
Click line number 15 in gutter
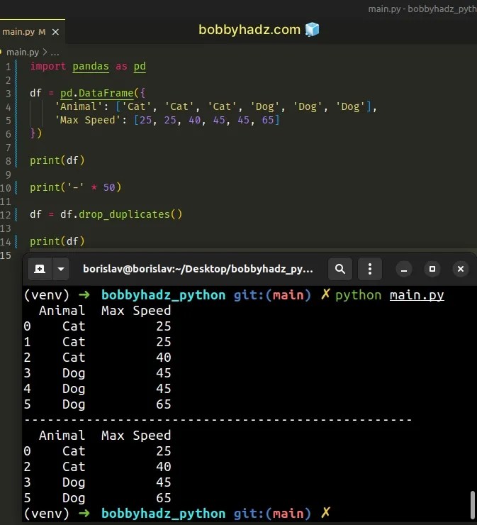pyautogui.click(x=6, y=255)
